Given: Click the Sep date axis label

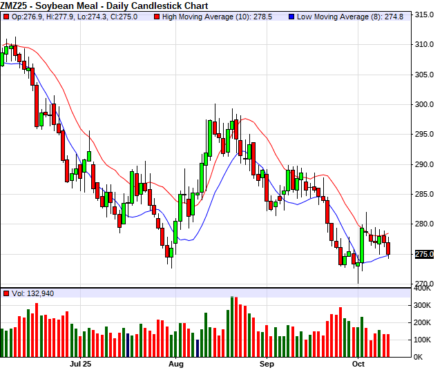Looking at the screenshot, I should pos(267,363).
